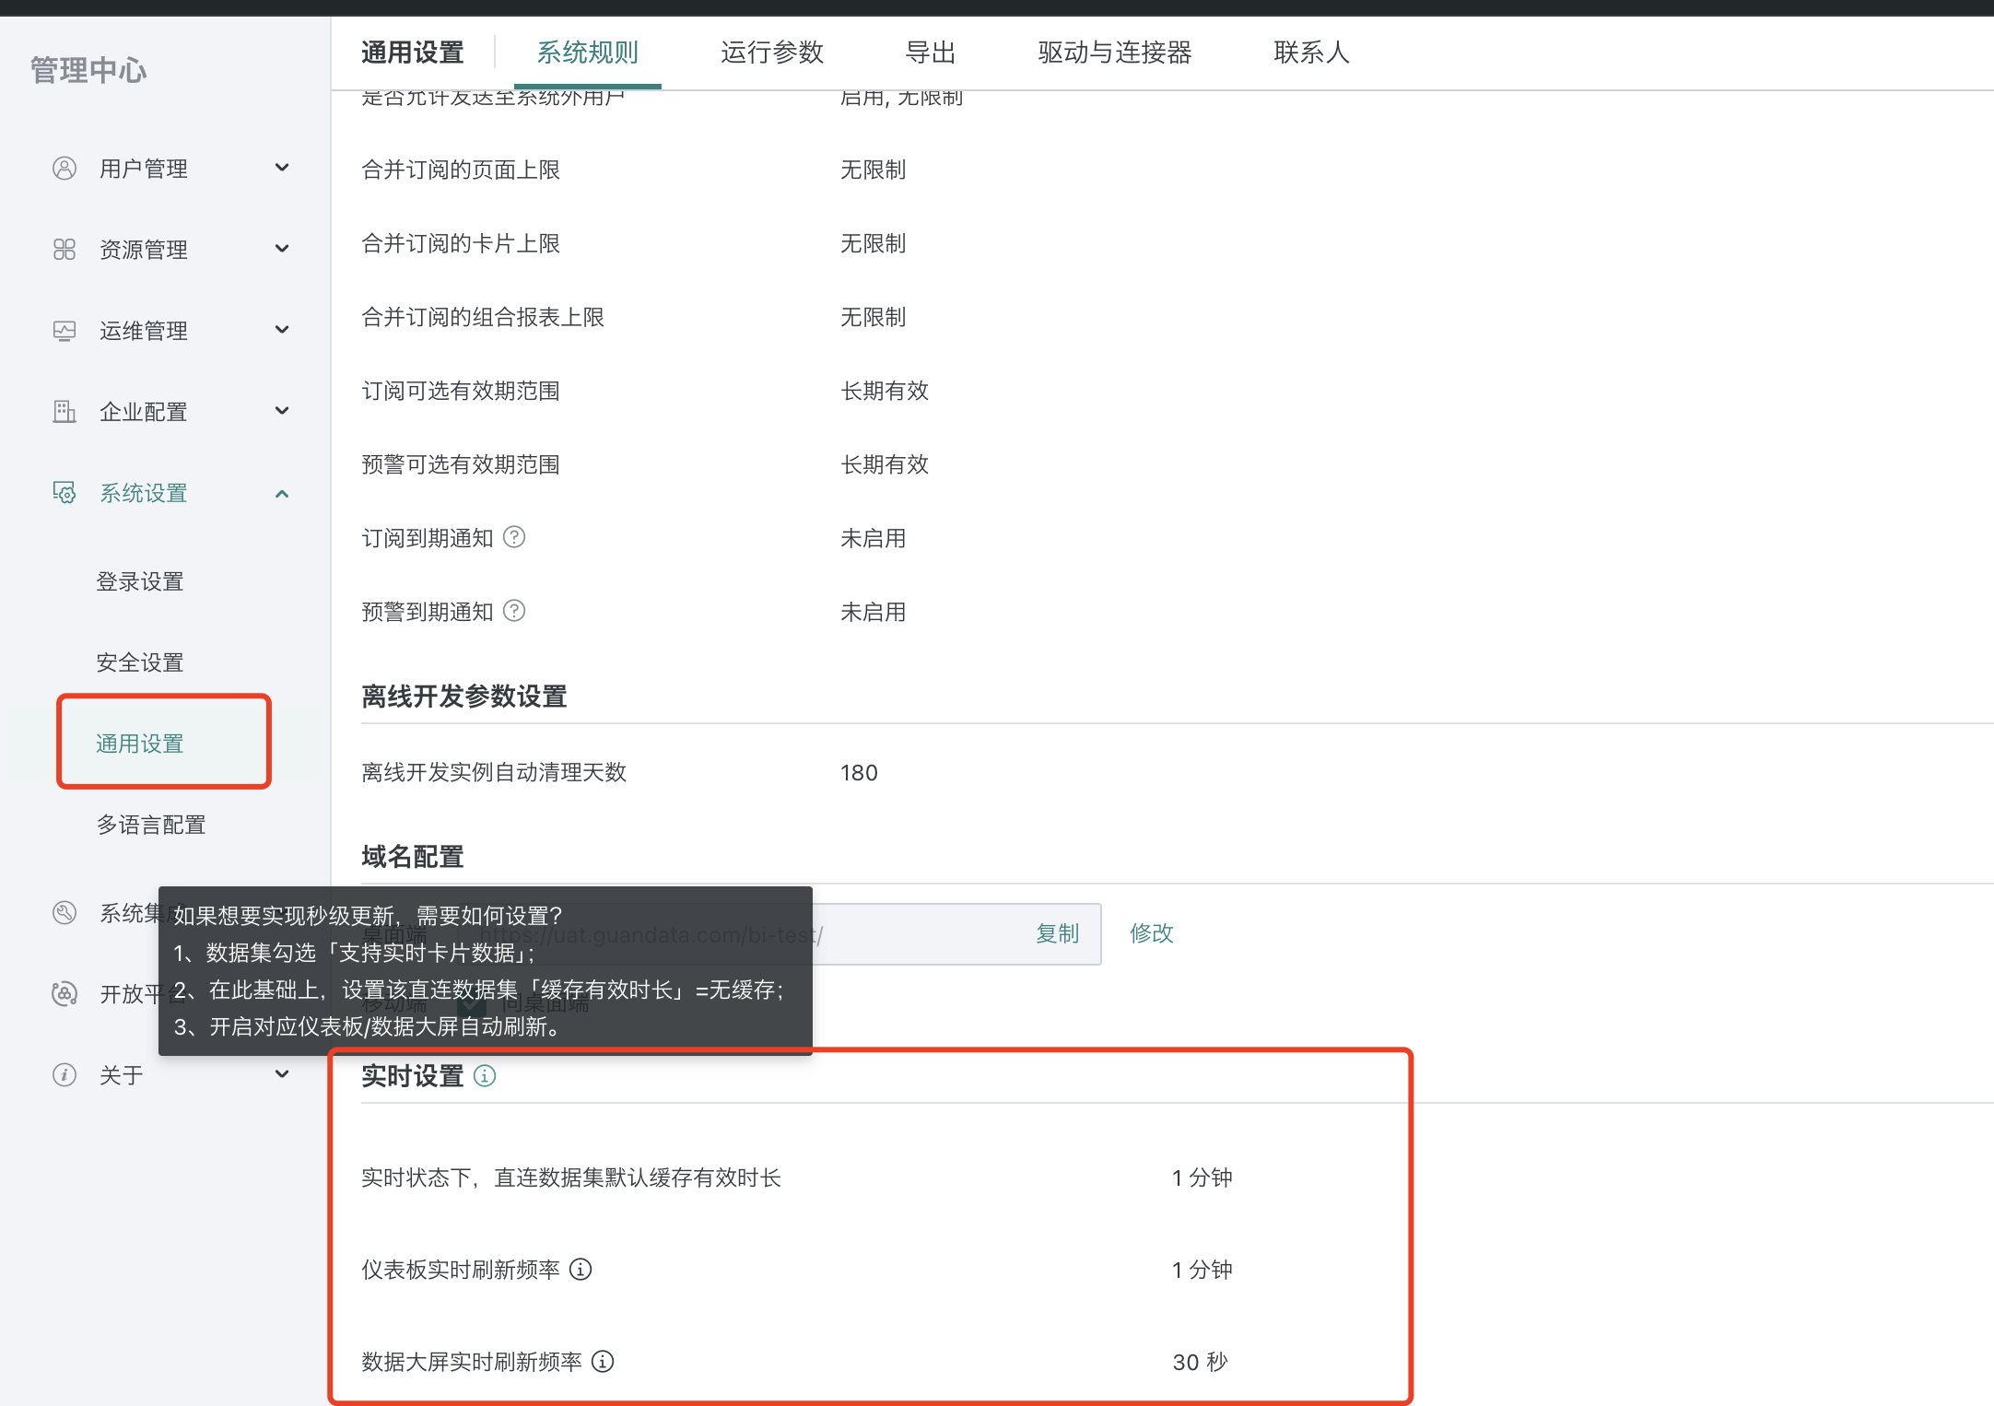The image size is (1994, 1406).
Task: 点击企业配置的楼宇图标
Action: (x=64, y=412)
